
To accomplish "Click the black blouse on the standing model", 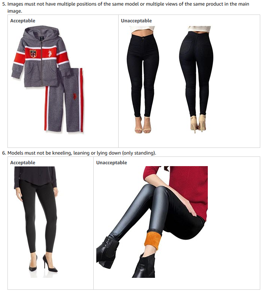I will tap(35, 177).
